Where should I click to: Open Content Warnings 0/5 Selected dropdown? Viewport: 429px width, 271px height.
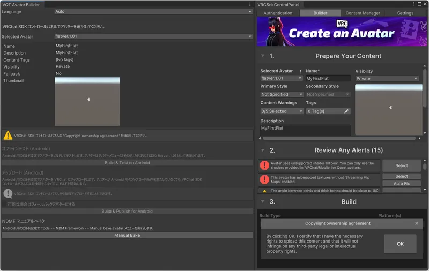click(282, 111)
